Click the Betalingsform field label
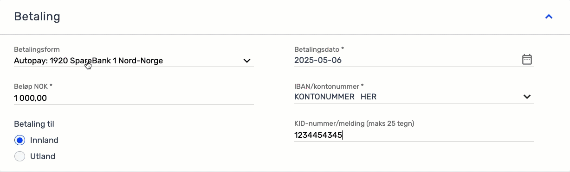This screenshot has width=570, height=172. coord(37,49)
